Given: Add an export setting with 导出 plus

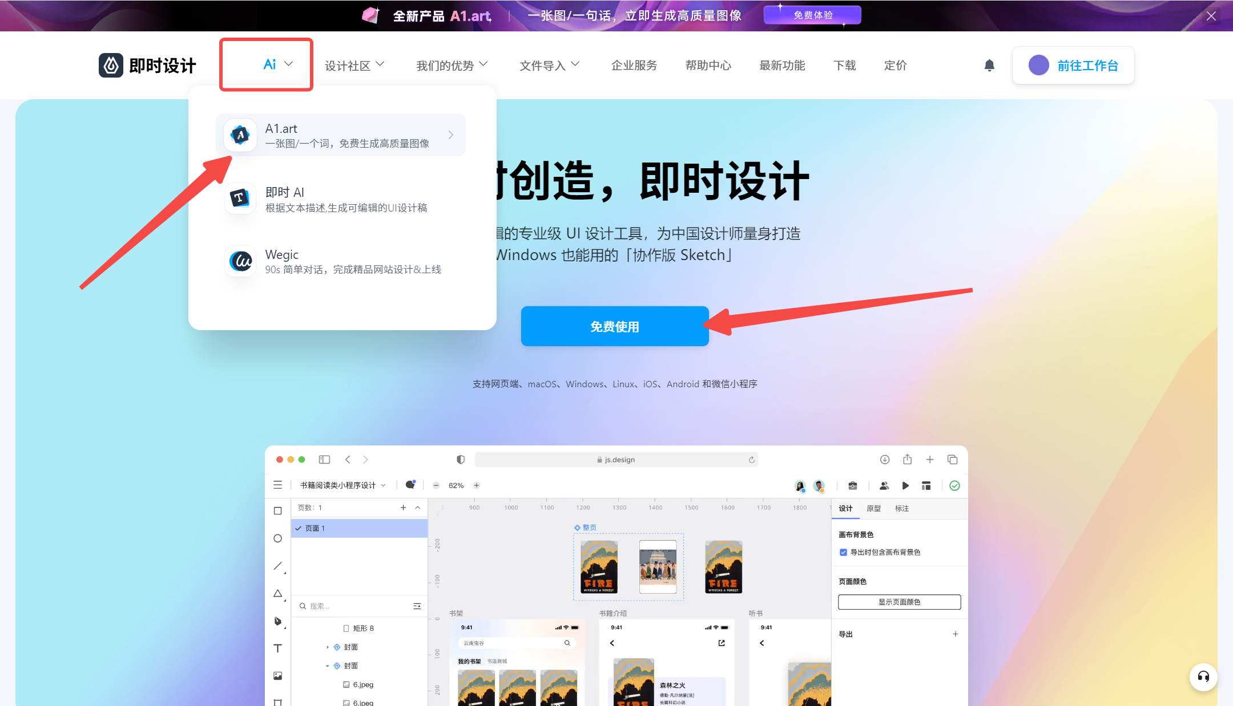Looking at the screenshot, I should pyautogui.click(x=955, y=634).
